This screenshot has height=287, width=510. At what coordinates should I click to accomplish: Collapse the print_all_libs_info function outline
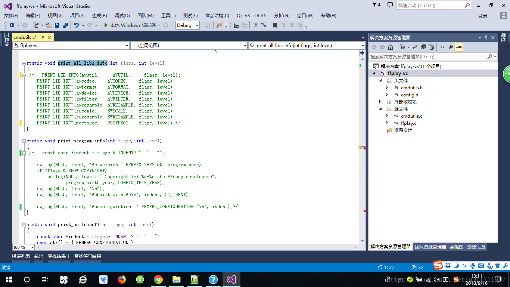pyautogui.click(x=24, y=63)
